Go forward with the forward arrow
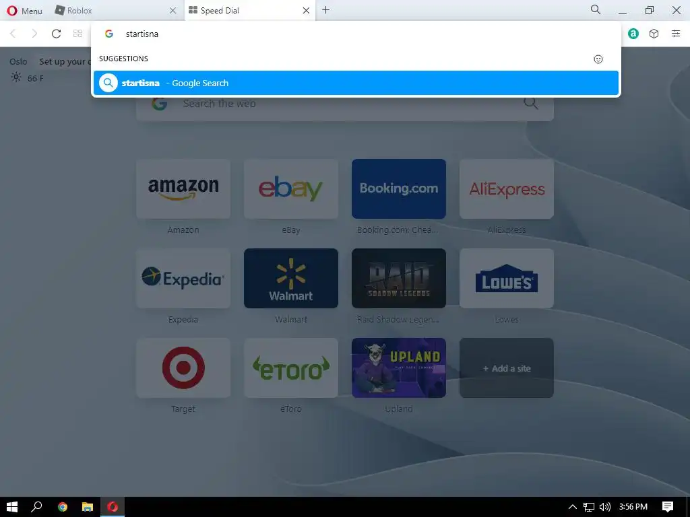The image size is (690, 517). pos(34,34)
